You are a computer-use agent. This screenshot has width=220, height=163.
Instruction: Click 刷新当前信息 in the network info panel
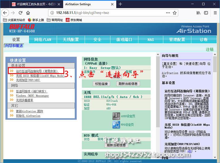coord(128,84)
